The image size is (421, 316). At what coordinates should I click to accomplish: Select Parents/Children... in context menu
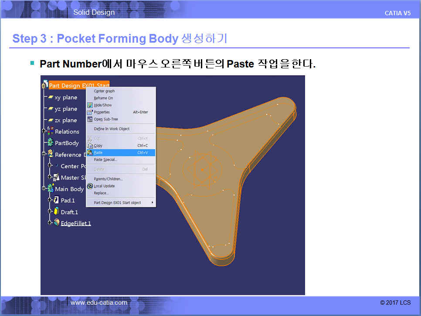[108, 179]
